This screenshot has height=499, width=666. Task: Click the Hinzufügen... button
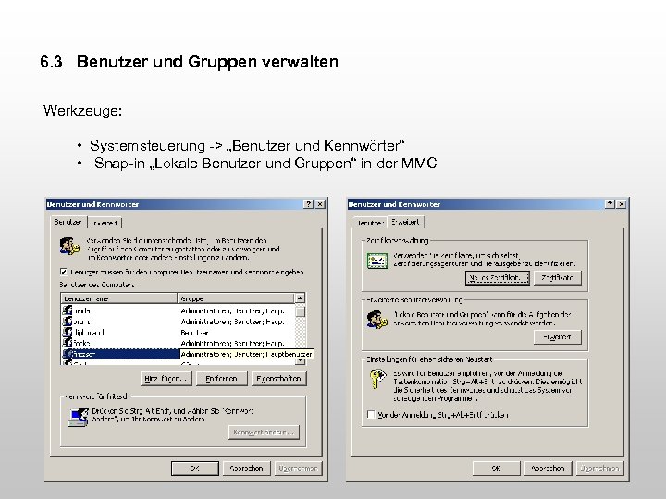166,379
